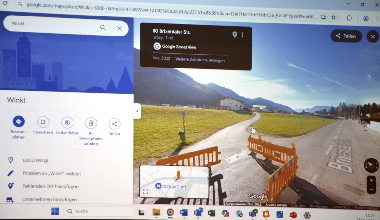
Task: Click the install app icon in the address bar
Action: pyautogui.click(x=323, y=17)
